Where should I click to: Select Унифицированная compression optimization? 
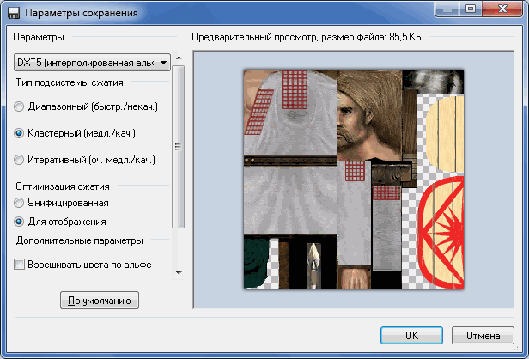point(61,203)
